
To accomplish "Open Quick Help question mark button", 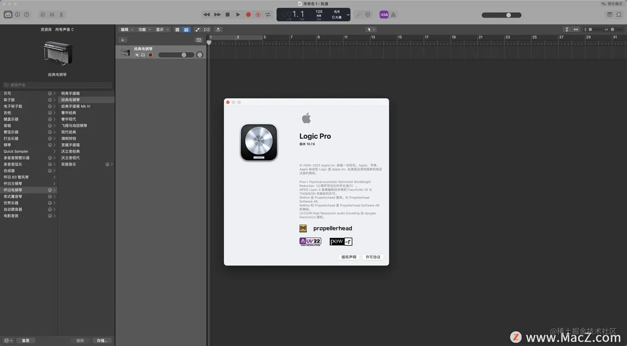I will [27, 15].
